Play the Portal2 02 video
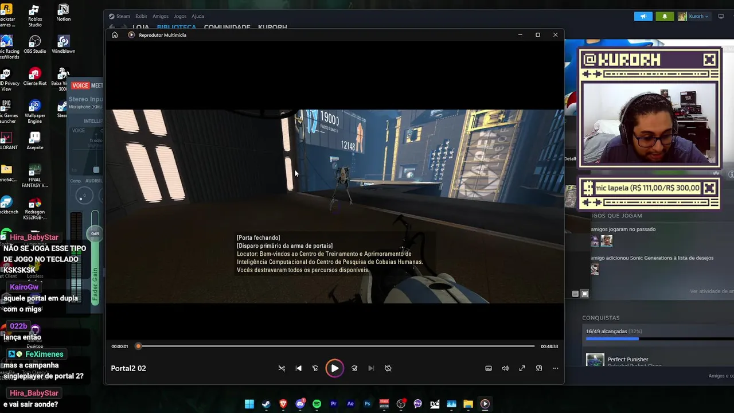The width and height of the screenshot is (734, 413). coord(334,368)
